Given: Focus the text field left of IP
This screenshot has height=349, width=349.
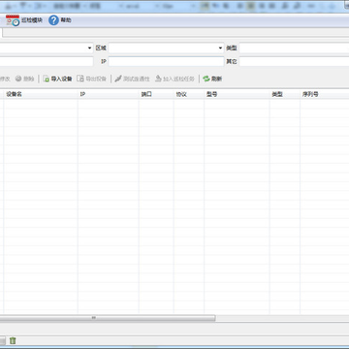Looking at the screenshot, I should pyautogui.click(x=47, y=61).
